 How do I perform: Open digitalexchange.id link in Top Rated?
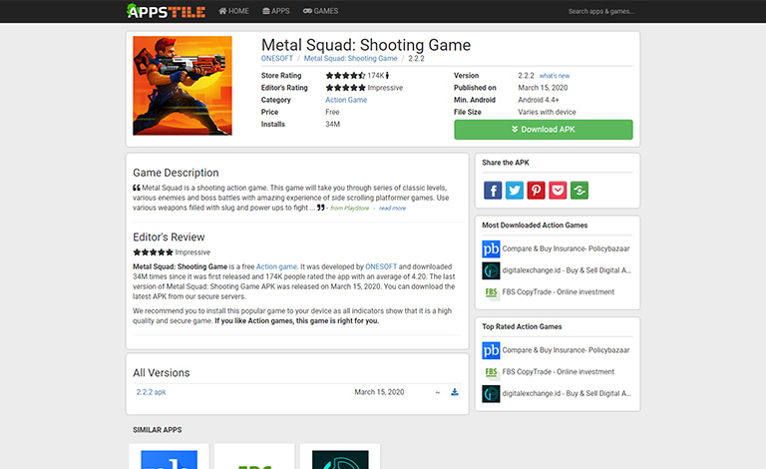pyautogui.click(x=567, y=393)
